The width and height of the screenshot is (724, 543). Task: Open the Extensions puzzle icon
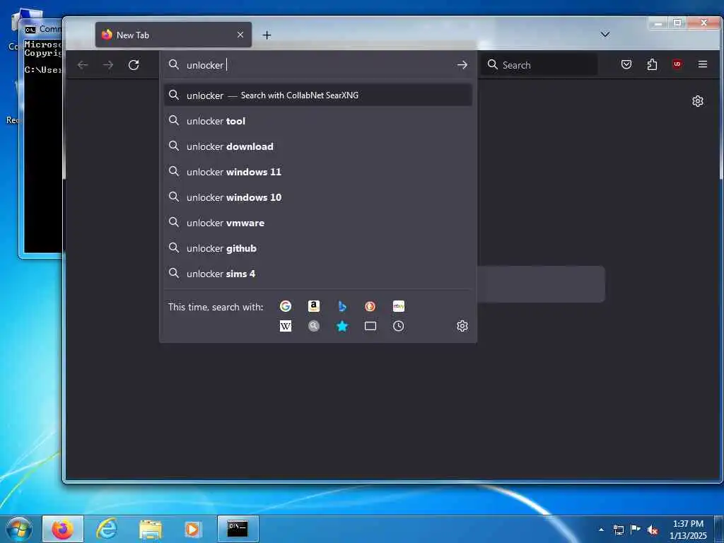tap(652, 64)
